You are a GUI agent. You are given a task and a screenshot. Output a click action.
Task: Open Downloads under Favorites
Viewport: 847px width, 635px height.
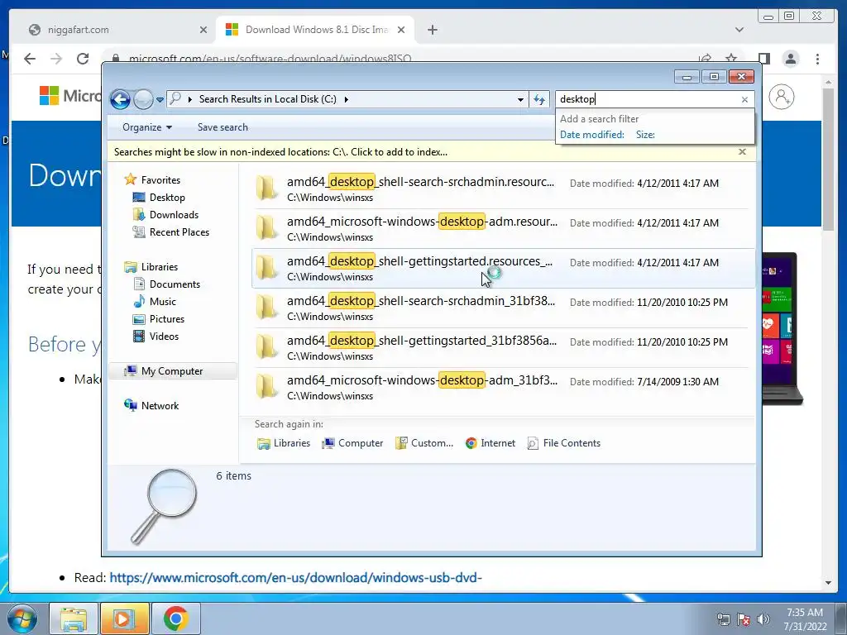click(174, 215)
